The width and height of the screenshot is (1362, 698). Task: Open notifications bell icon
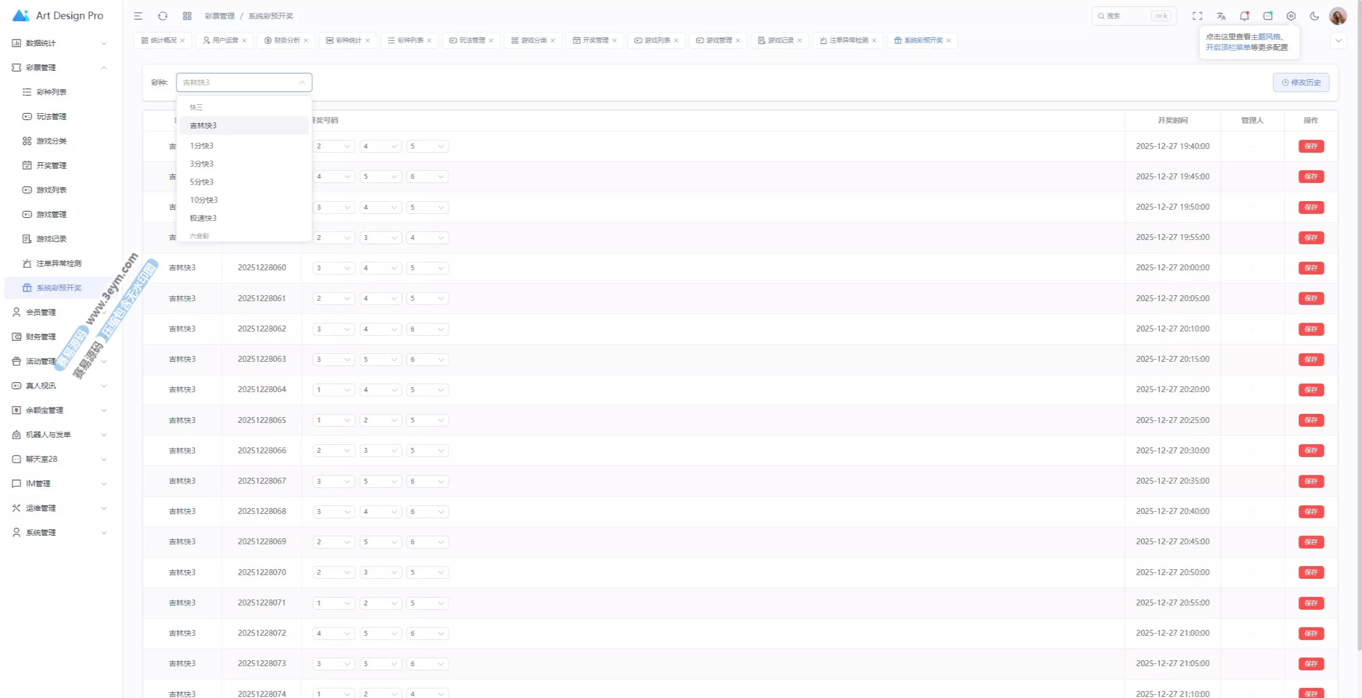tap(1244, 16)
